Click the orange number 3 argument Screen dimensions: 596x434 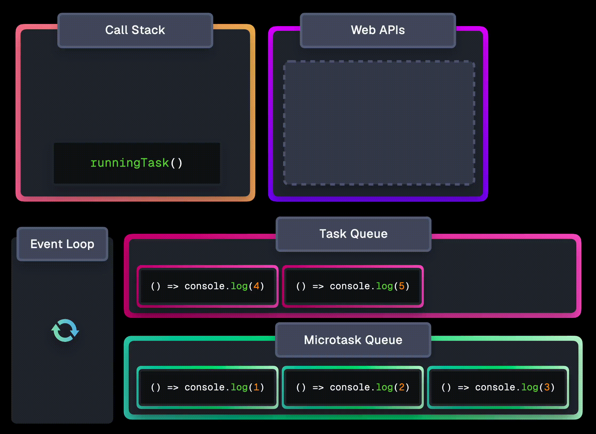547,387
